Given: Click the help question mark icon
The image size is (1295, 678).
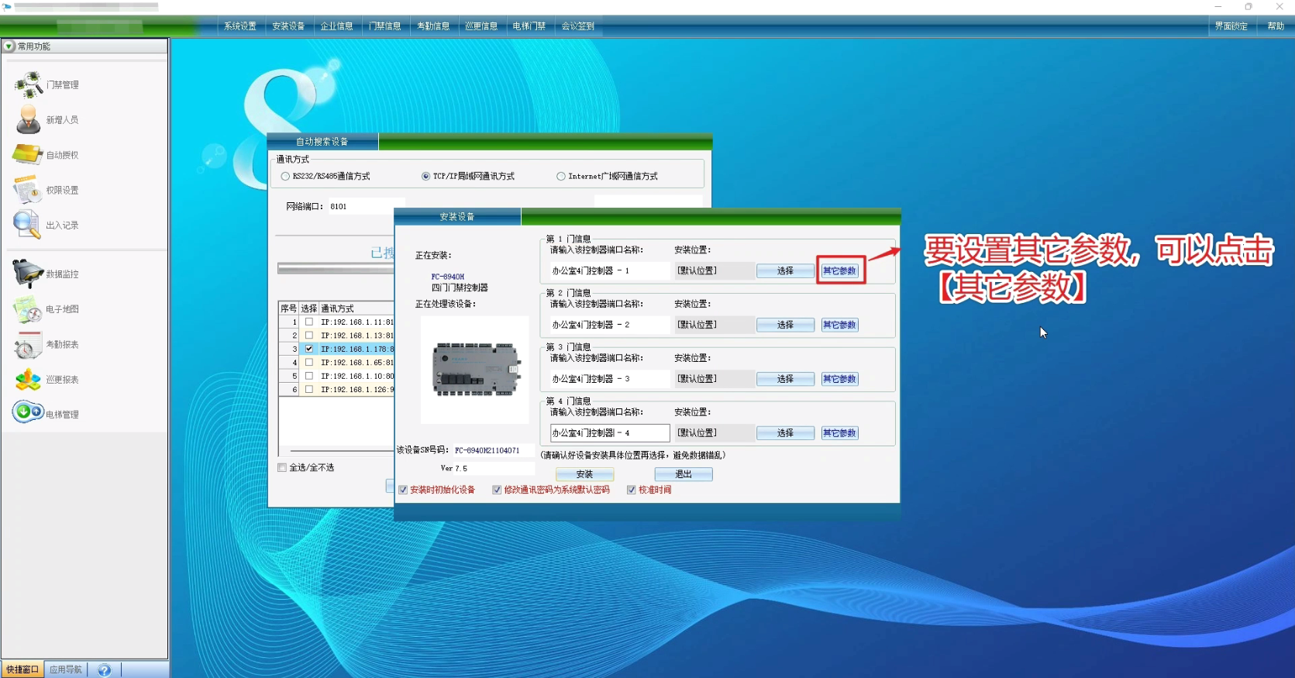Looking at the screenshot, I should coord(105,669).
